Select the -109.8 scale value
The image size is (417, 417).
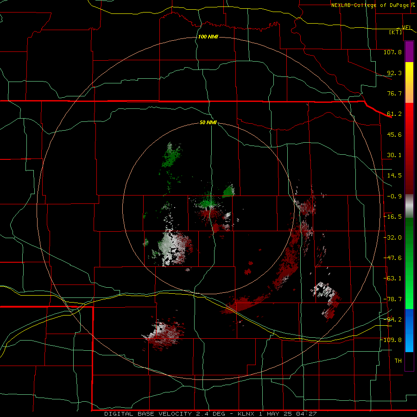click(x=391, y=340)
